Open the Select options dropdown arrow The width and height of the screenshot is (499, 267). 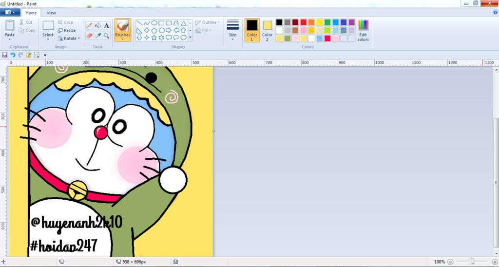pos(48,39)
